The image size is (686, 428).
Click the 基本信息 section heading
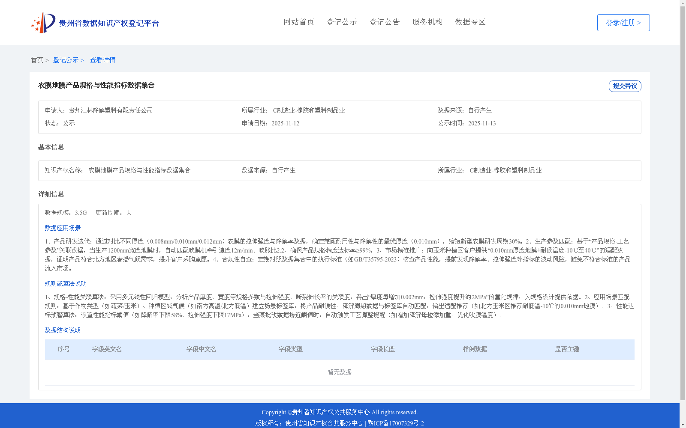pyautogui.click(x=51, y=147)
